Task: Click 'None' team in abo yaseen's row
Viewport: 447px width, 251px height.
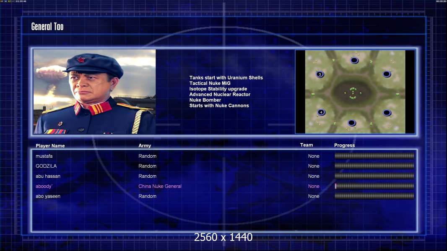Action: (314, 196)
